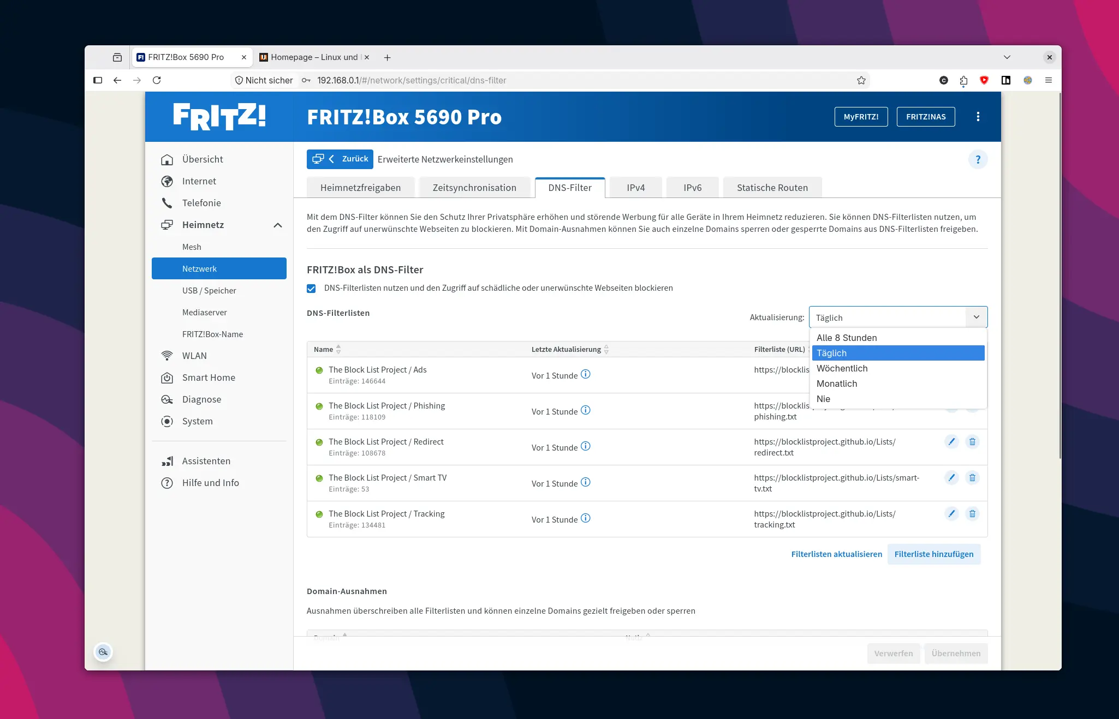Switch to Zeitsynchronisation tab

point(474,188)
